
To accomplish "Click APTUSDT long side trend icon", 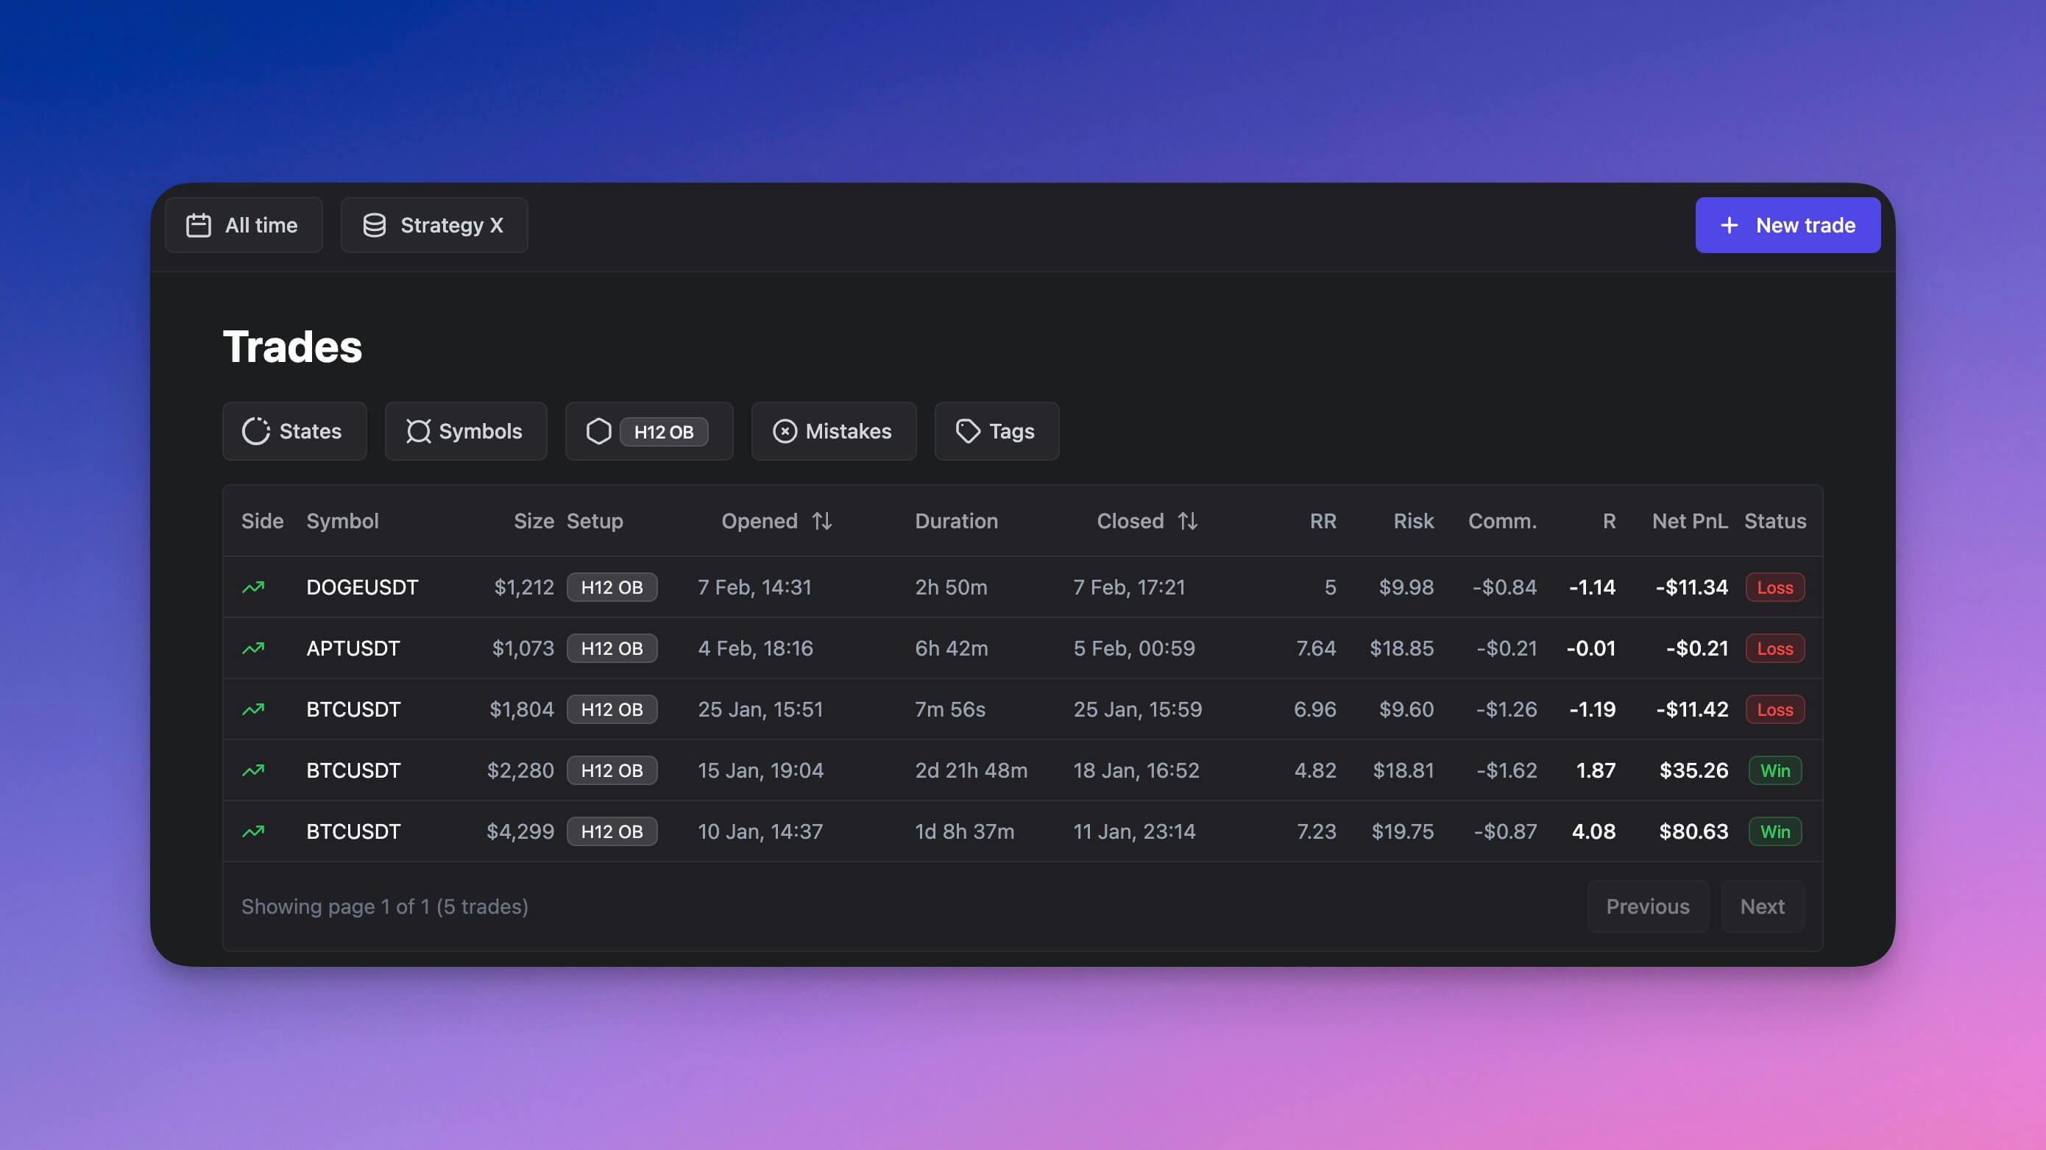I will pyautogui.click(x=253, y=649).
